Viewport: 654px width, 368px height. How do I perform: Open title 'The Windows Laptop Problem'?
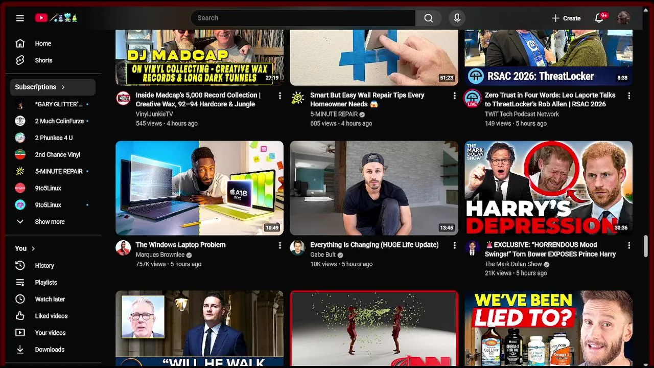180,245
